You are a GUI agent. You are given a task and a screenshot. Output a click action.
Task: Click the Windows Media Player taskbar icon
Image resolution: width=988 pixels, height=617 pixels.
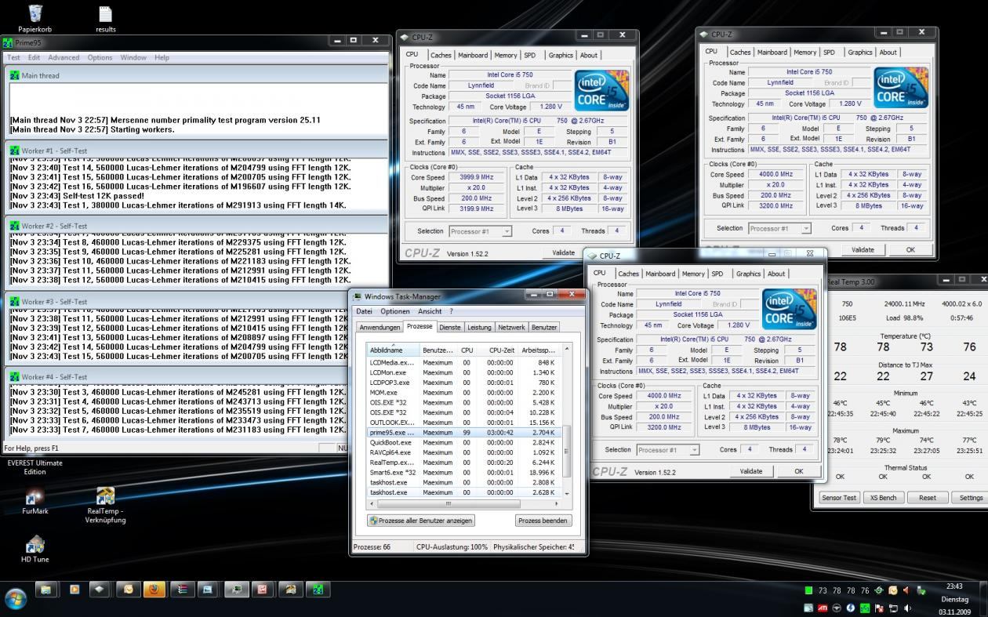(74, 589)
